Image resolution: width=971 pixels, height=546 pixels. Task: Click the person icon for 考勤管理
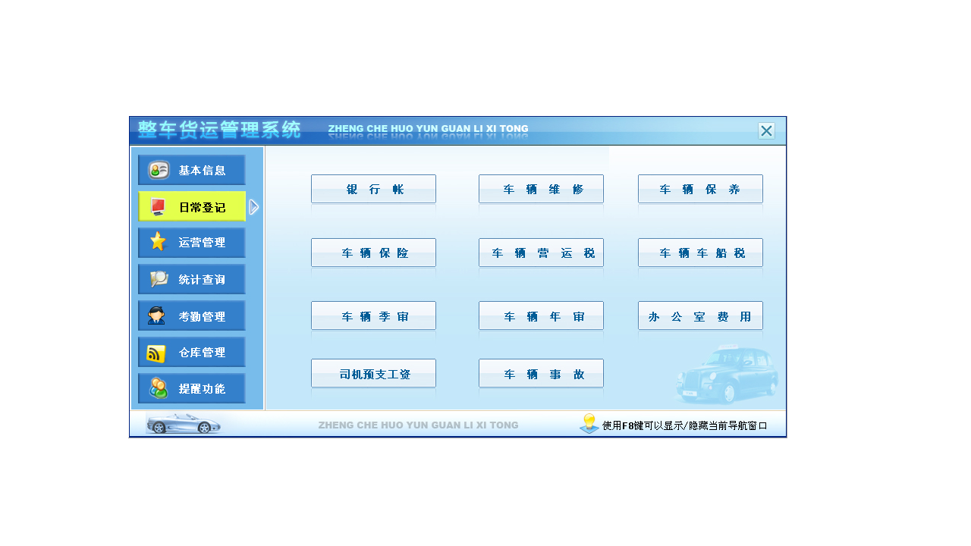[157, 316]
